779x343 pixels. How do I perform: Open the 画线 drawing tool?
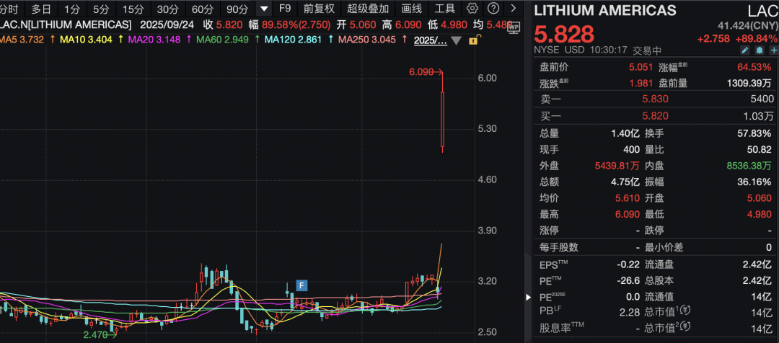point(411,9)
